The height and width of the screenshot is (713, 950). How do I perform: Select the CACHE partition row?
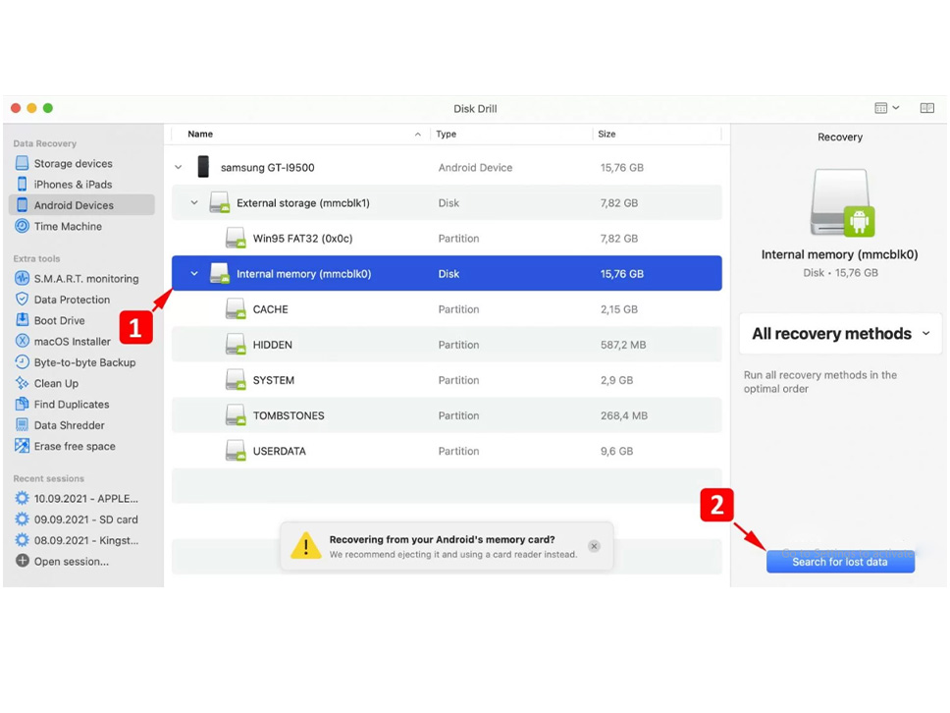[447, 309]
